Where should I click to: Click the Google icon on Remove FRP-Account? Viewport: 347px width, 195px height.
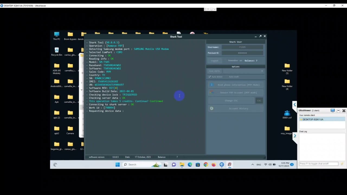pyautogui.click(x=212, y=93)
